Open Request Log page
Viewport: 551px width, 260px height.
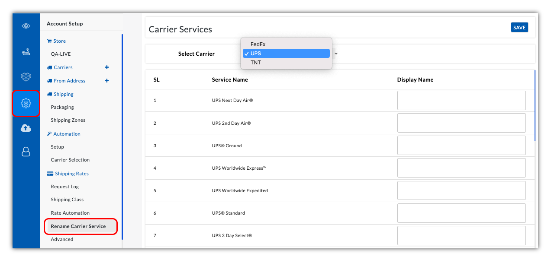[65, 187]
